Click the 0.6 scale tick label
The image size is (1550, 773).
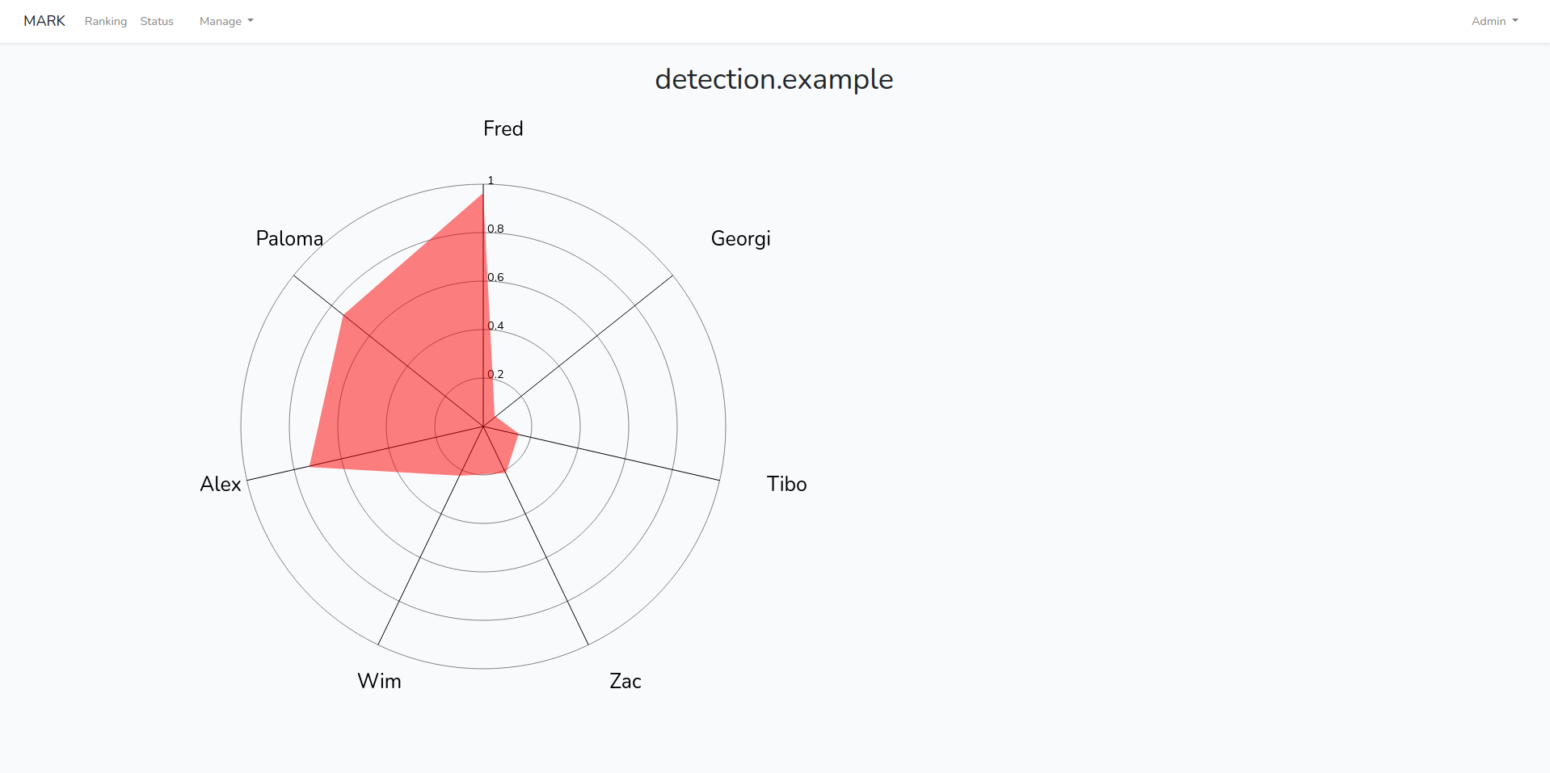click(495, 277)
